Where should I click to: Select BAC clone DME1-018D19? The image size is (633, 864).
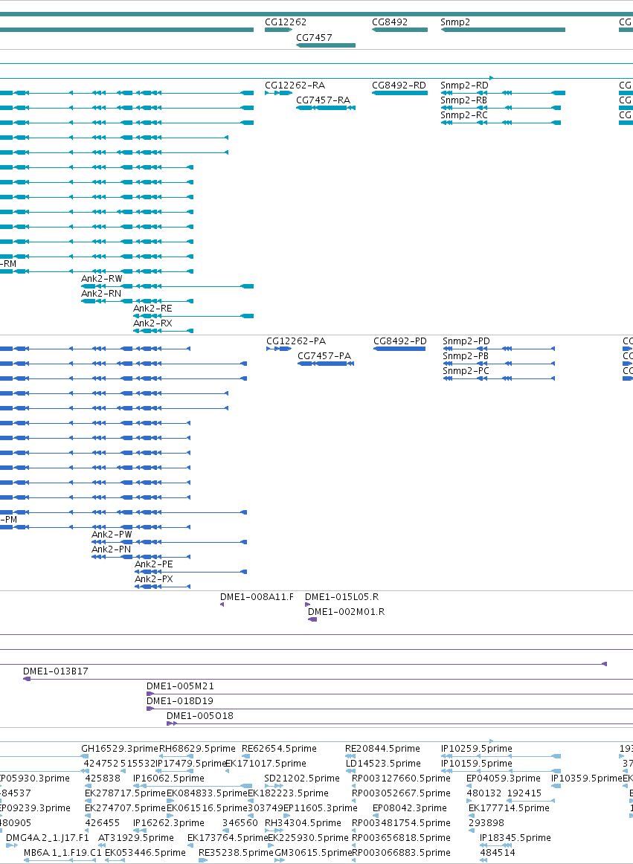pyautogui.click(x=180, y=701)
